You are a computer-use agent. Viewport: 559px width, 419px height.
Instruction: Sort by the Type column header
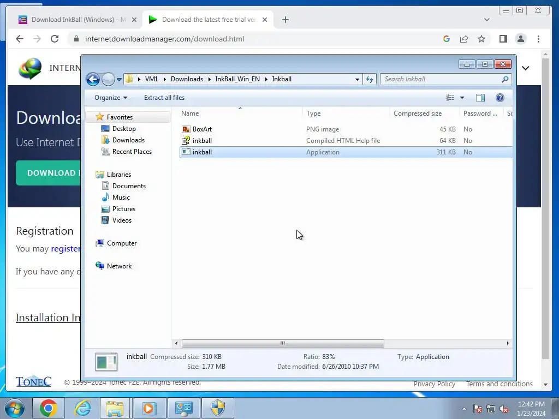346,113
